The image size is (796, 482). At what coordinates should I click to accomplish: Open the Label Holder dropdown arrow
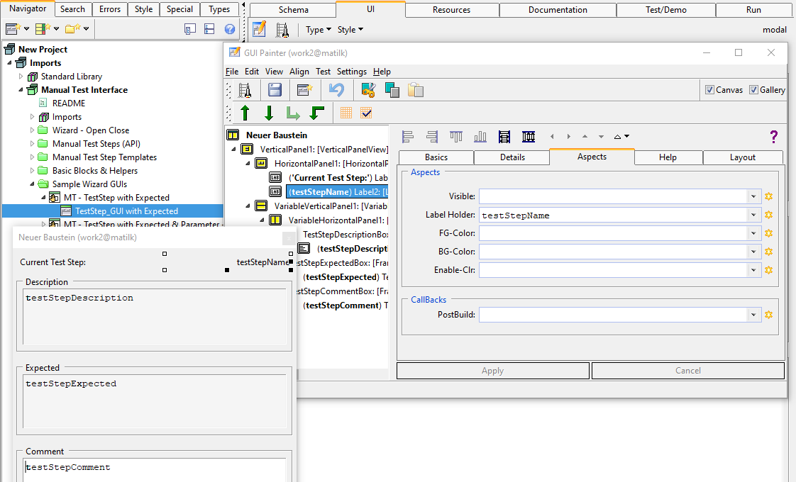(x=753, y=215)
